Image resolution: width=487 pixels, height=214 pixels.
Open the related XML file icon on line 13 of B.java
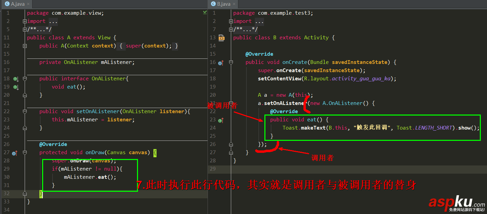click(221, 38)
